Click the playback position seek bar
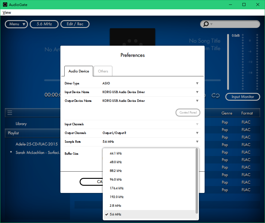 point(52,80)
